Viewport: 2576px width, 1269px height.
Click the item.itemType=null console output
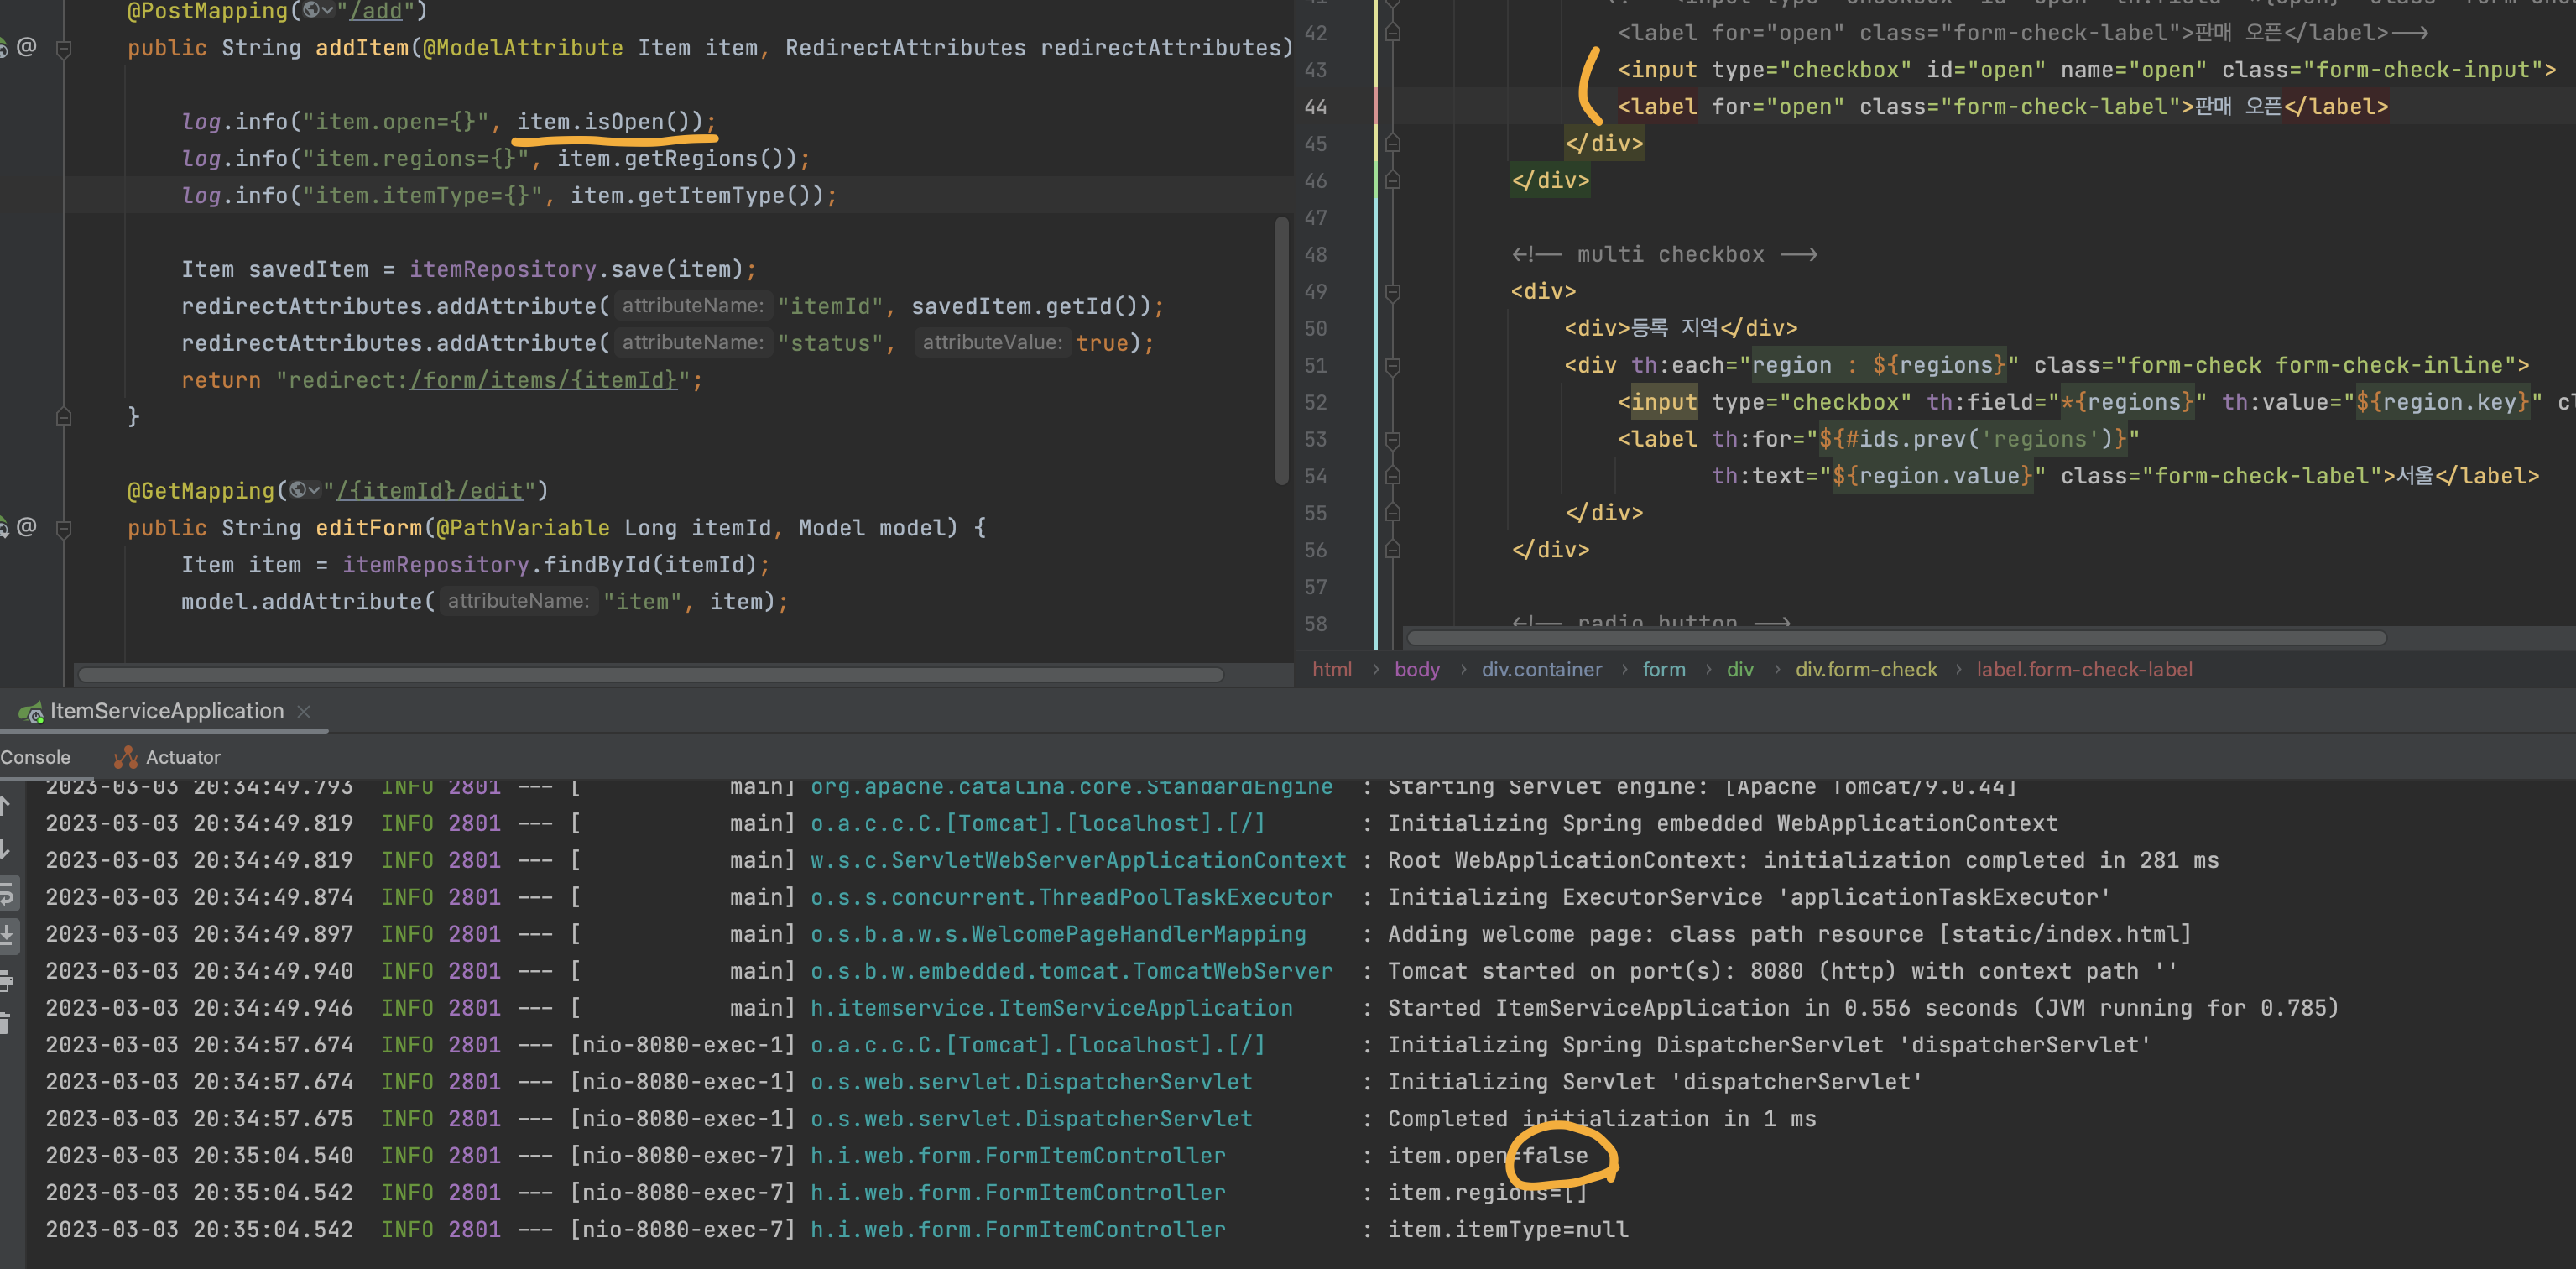(x=1508, y=1229)
